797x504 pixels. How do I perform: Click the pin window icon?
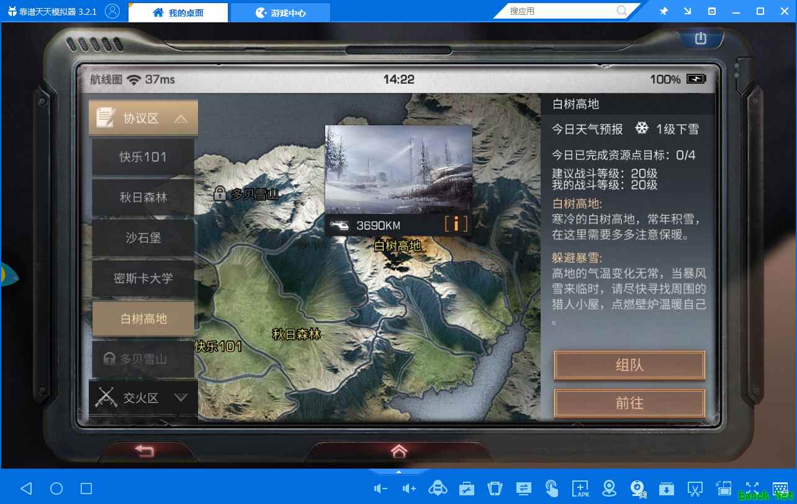pyautogui.click(x=664, y=11)
